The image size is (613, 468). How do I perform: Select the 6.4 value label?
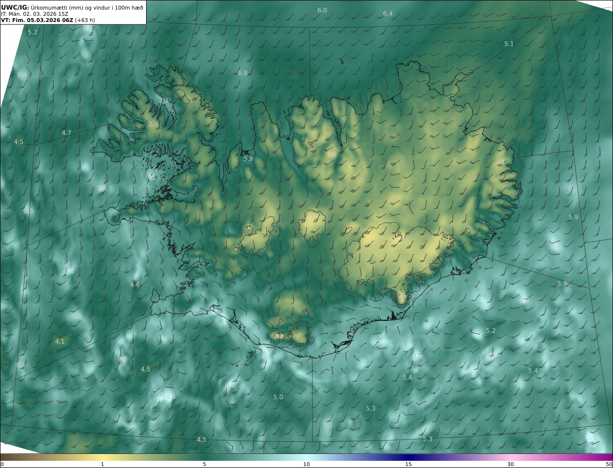pyautogui.click(x=388, y=14)
